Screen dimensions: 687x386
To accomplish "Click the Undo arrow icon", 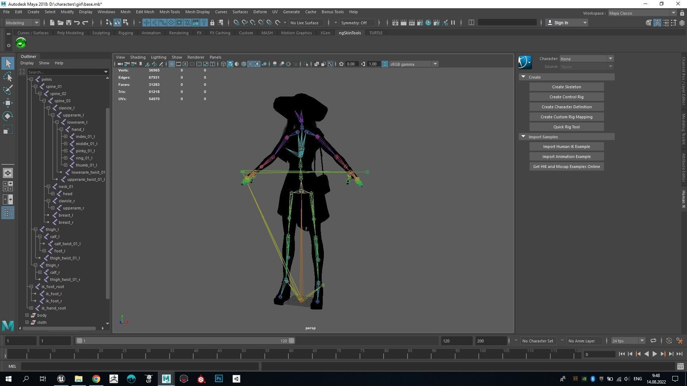I will pyautogui.click(x=77, y=23).
